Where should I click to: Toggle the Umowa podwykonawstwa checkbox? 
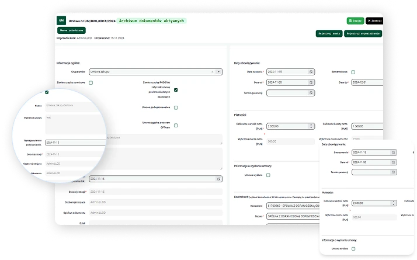[176, 108]
